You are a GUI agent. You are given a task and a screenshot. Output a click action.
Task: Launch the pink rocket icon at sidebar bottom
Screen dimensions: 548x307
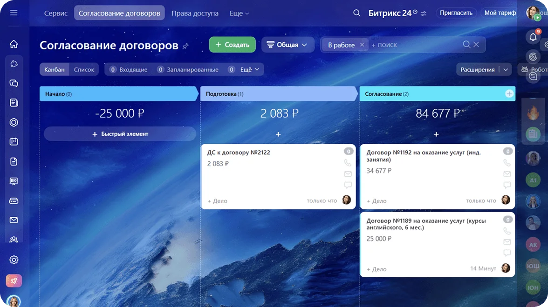coord(14,280)
